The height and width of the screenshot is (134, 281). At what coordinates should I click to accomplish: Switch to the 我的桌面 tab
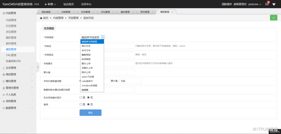[x=46, y=12]
